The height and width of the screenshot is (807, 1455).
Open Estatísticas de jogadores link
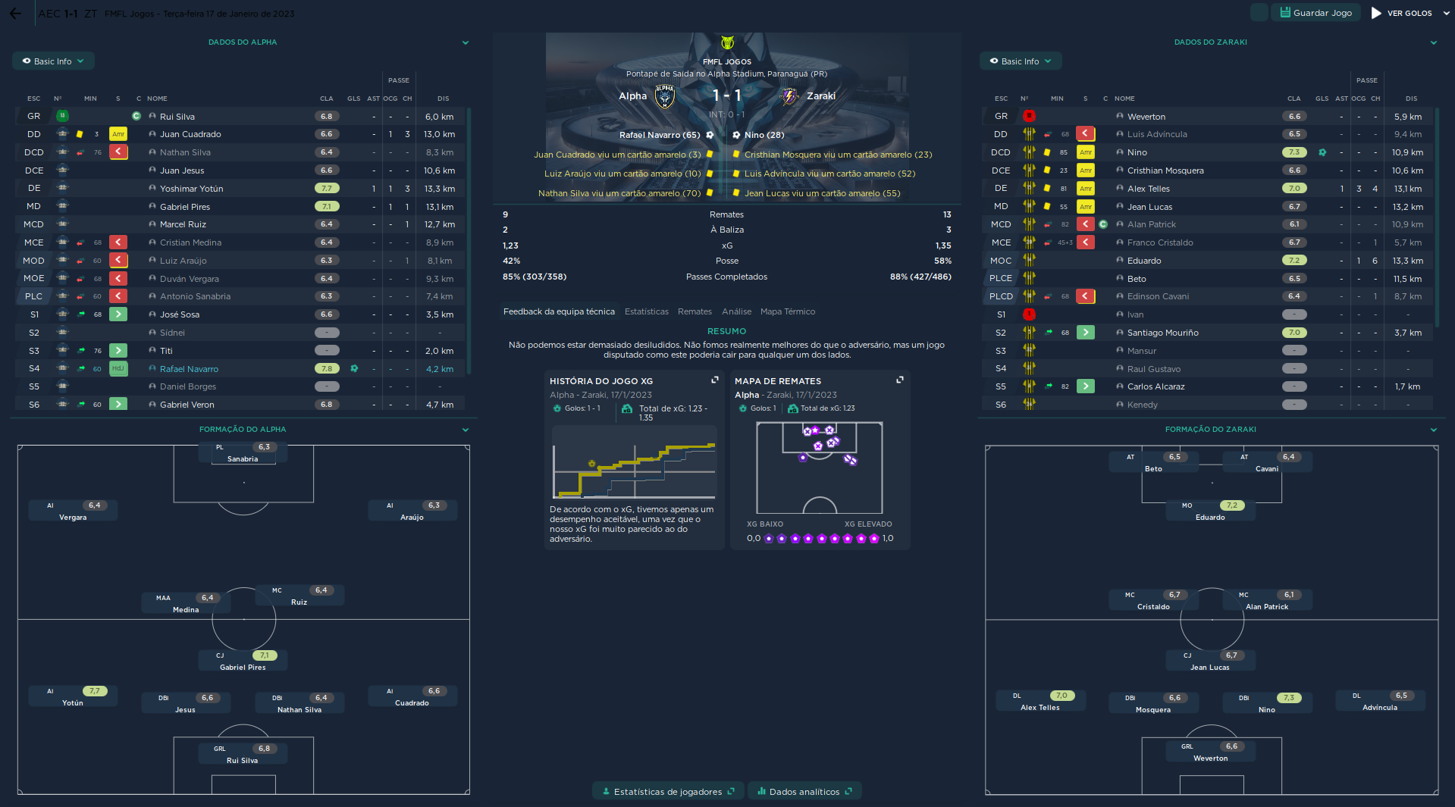pos(667,792)
